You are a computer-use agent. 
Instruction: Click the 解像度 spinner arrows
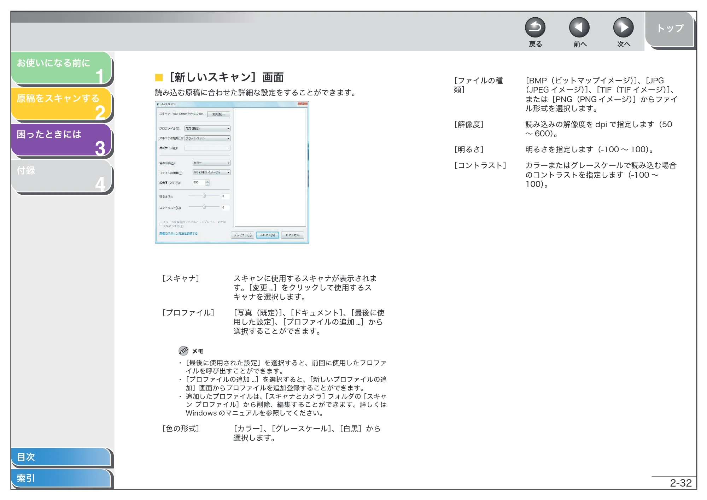(208, 183)
